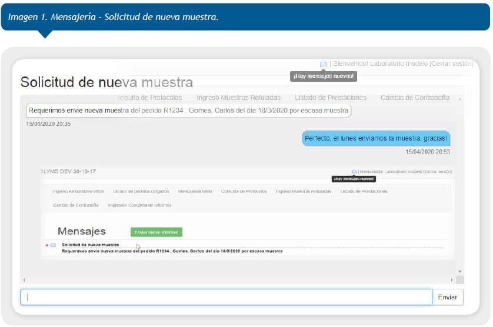Screen dimensions: 493x327
Task: Click the small envelope icon in embedded header
Action: tap(354, 171)
